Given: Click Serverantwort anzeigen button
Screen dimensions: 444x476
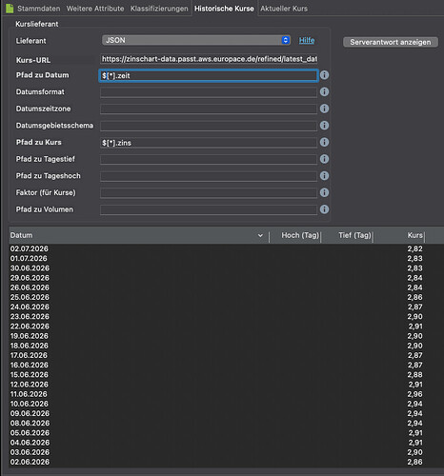Looking at the screenshot, I should 391,42.
